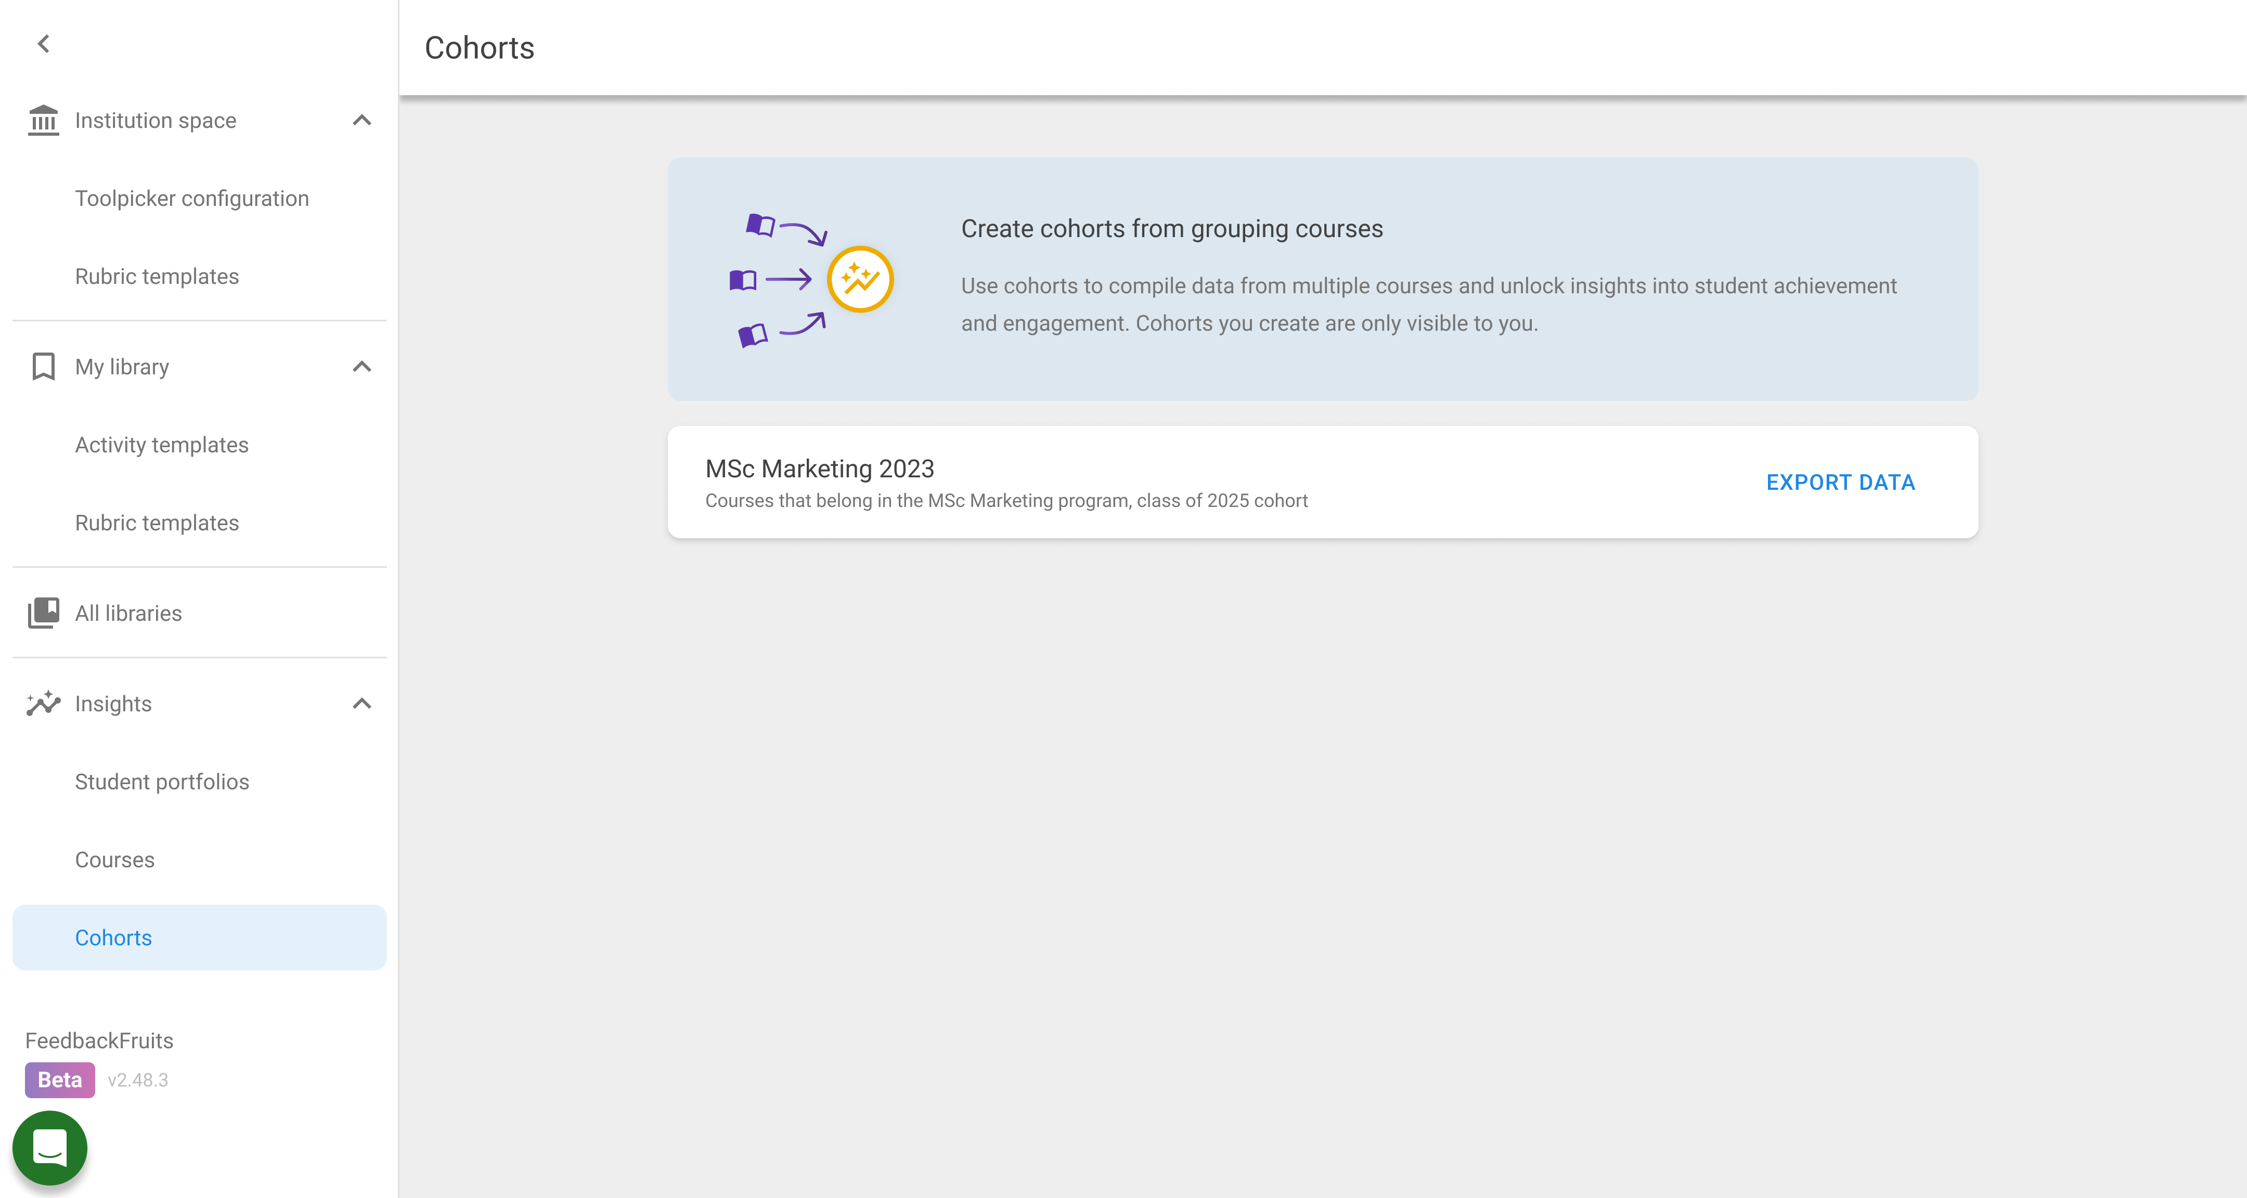Click EXPORT DATA for MSc Marketing 2023
This screenshot has height=1198, width=2247.
[1841, 482]
